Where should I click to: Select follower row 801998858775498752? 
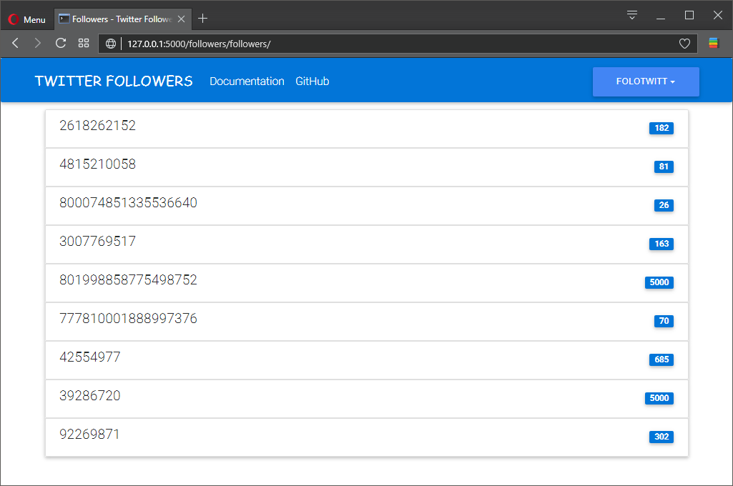coord(366,283)
